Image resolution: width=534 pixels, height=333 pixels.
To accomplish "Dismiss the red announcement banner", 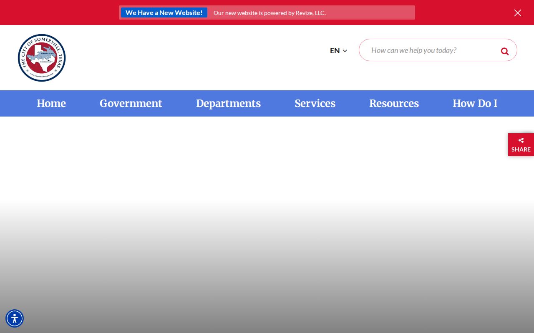I will pos(518,13).
